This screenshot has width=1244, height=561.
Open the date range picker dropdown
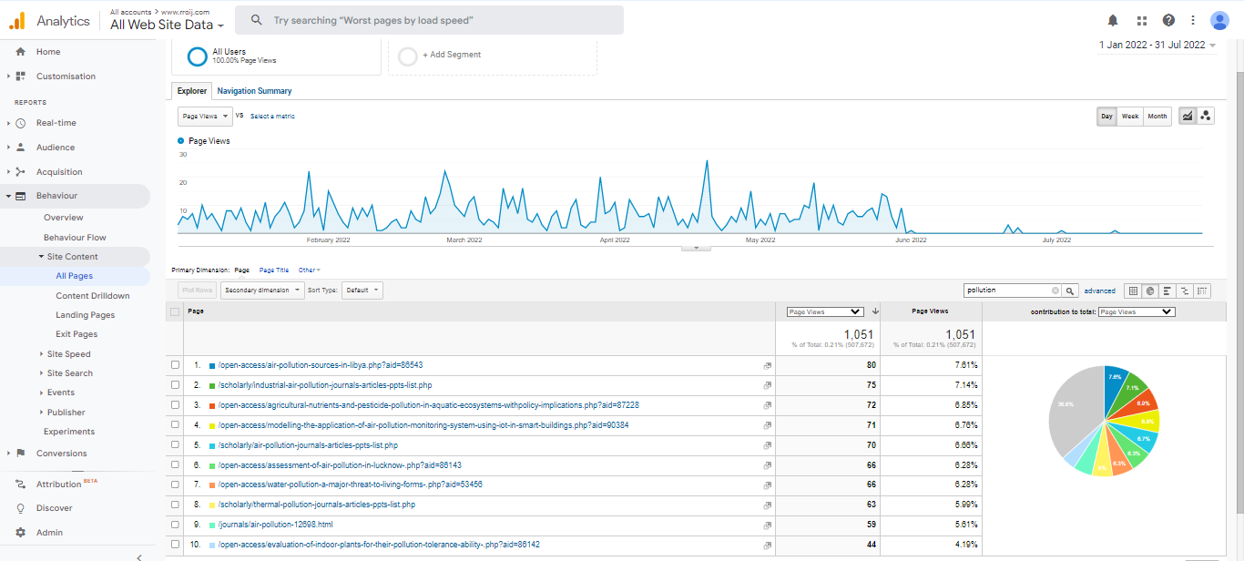[1157, 46]
